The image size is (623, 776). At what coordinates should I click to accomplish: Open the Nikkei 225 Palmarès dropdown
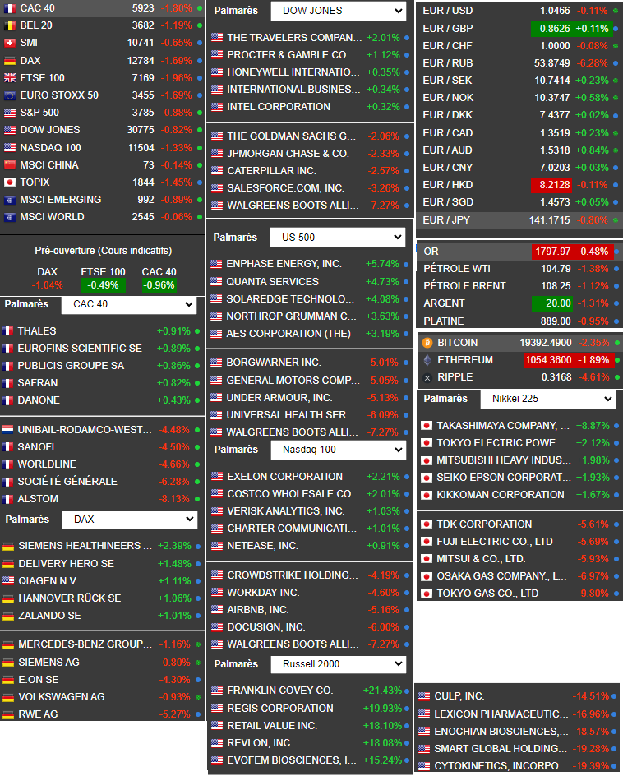pyautogui.click(x=547, y=399)
